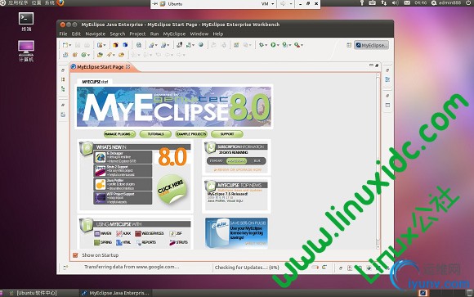The width and height of the screenshot is (474, 297).
Task: Click the status bar icon left of transfer message
Action: point(65,268)
